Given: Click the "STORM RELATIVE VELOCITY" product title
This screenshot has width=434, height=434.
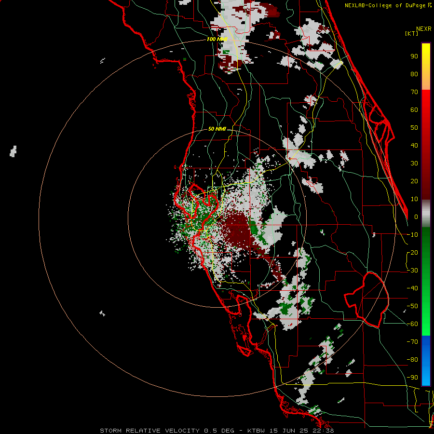Looking at the screenshot, I should pyautogui.click(x=149, y=431).
